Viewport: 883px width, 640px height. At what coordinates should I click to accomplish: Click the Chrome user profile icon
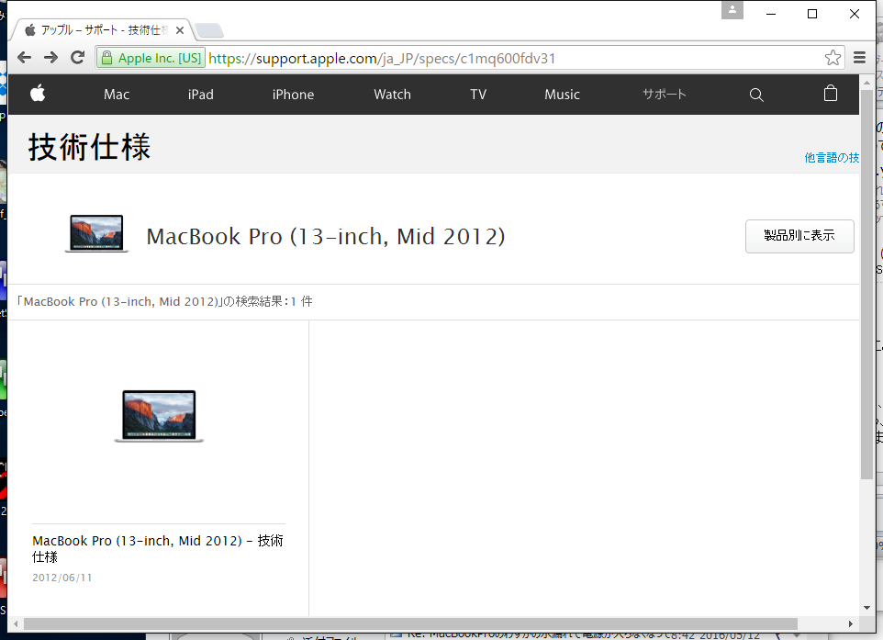pyautogui.click(x=732, y=10)
